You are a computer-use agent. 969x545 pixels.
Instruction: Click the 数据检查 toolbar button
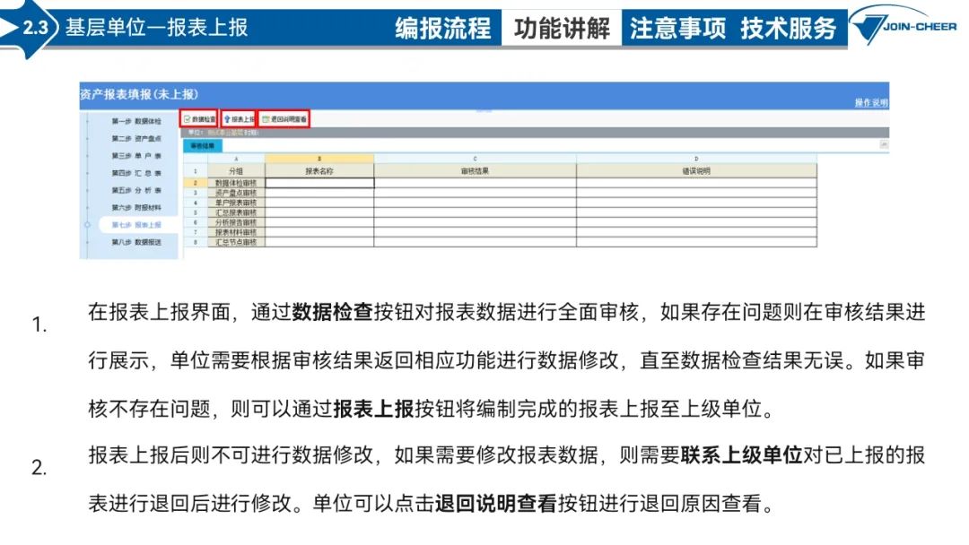click(x=199, y=118)
